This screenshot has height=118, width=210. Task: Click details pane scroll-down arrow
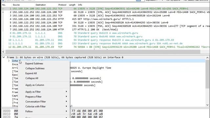pos(207,105)
